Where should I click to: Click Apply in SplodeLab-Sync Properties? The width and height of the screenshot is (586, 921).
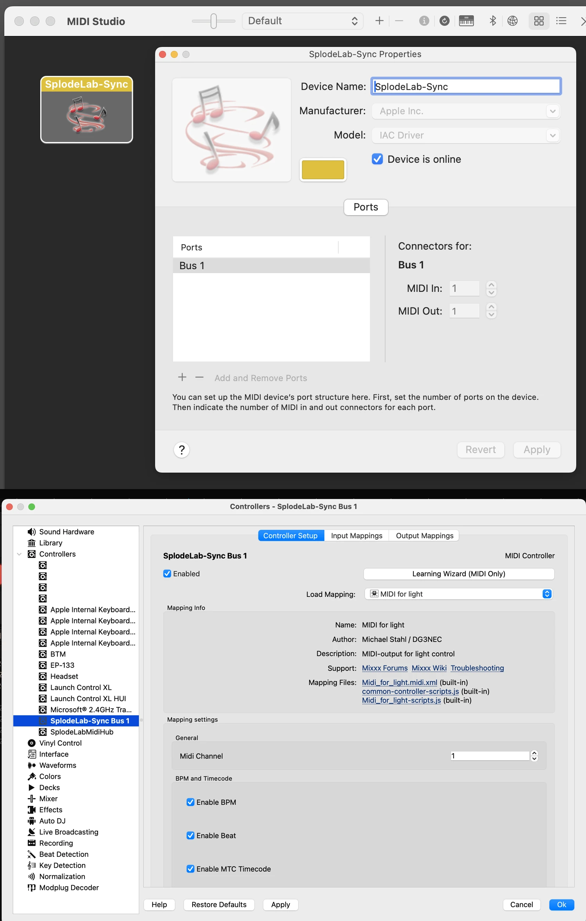tap(537, 450)
